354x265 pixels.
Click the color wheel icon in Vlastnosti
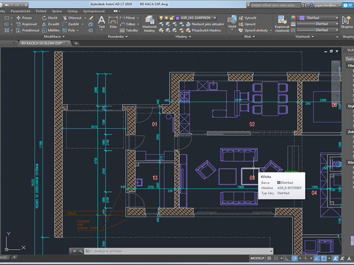click(x=293, y=18)
